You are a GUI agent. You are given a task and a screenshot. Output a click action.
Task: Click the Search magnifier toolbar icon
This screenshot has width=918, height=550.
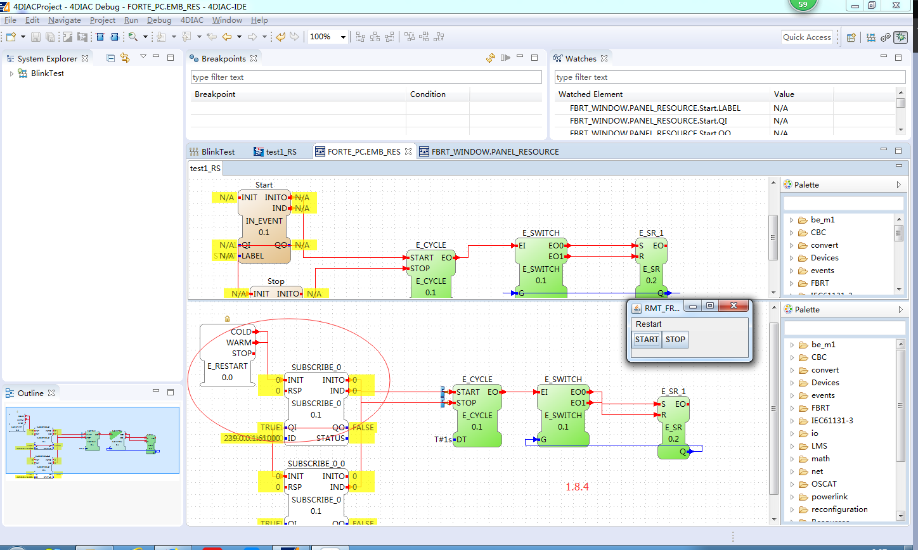tap(133, 37)
